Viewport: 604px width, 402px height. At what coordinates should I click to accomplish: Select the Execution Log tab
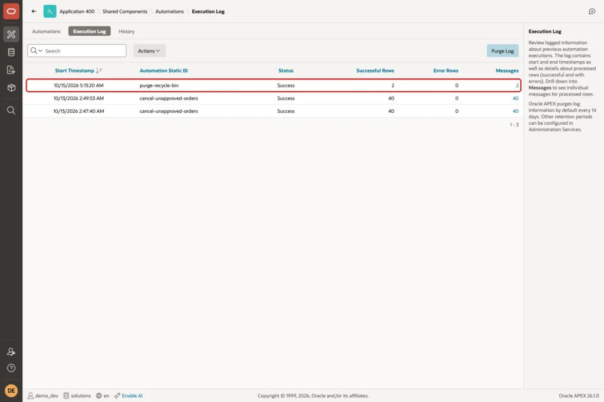(90, 31)
